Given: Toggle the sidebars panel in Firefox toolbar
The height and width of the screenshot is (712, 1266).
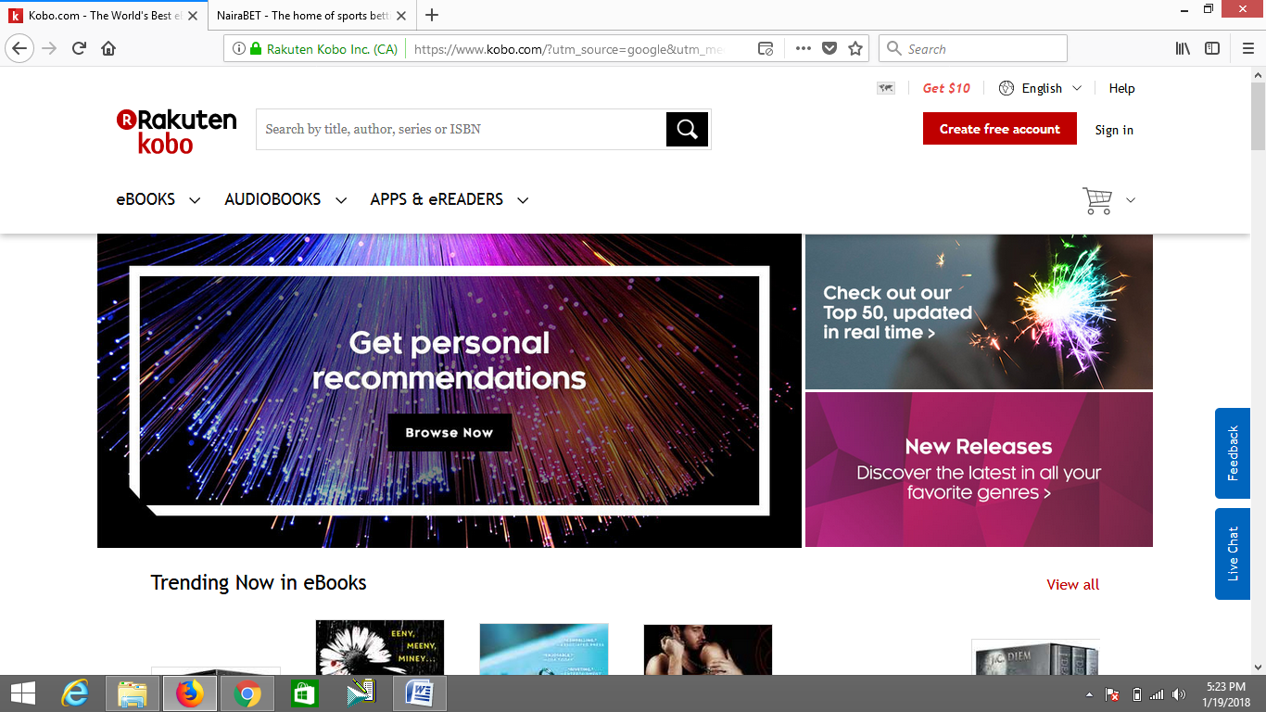Looking at the screenshot, I should click(1212, 47).
